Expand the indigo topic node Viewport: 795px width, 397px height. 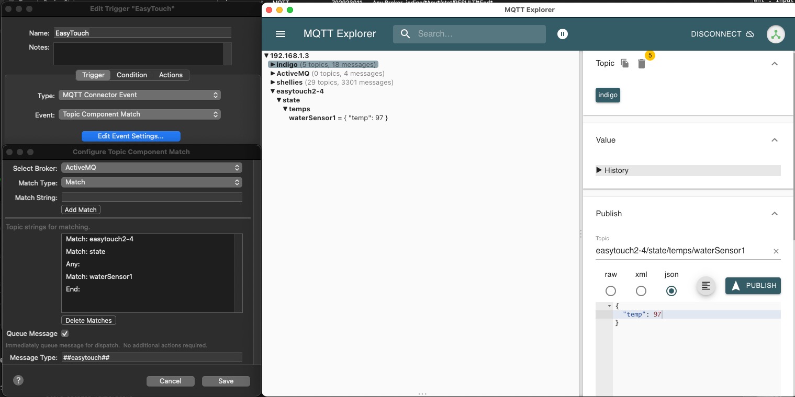(x=273, y=65)
